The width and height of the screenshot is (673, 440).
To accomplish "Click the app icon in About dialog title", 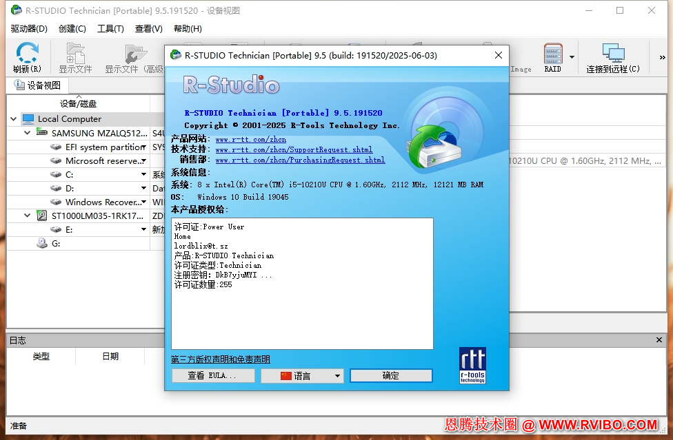I will click(176, 55).
